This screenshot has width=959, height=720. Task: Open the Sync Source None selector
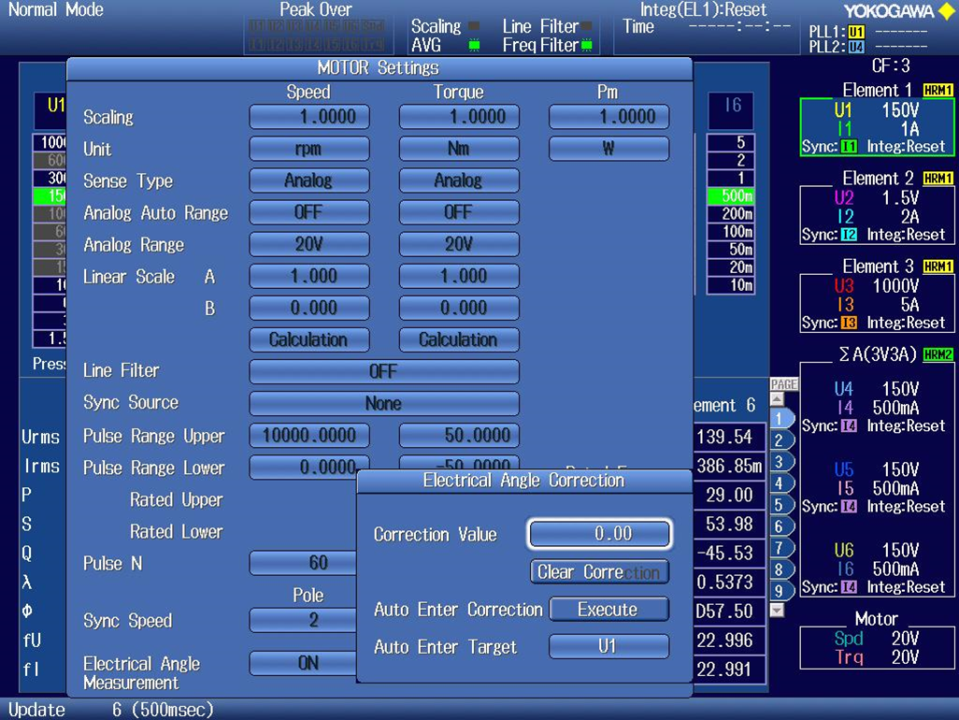pos(384,404)
